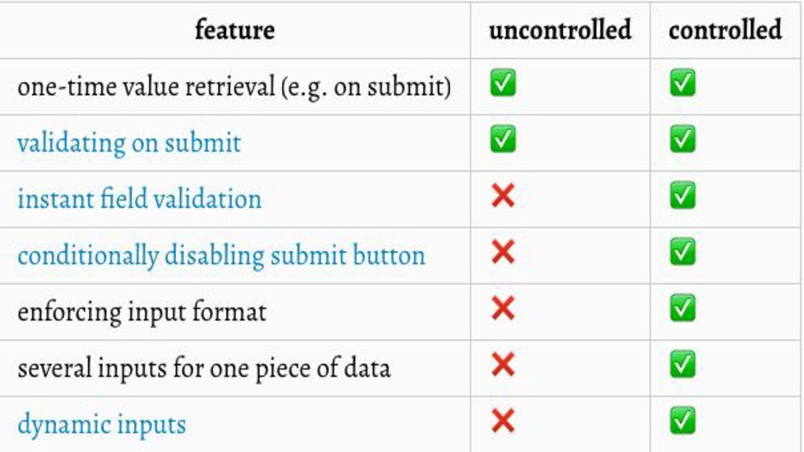
Task: Click the controlled column header
Action: click(725, 31)
